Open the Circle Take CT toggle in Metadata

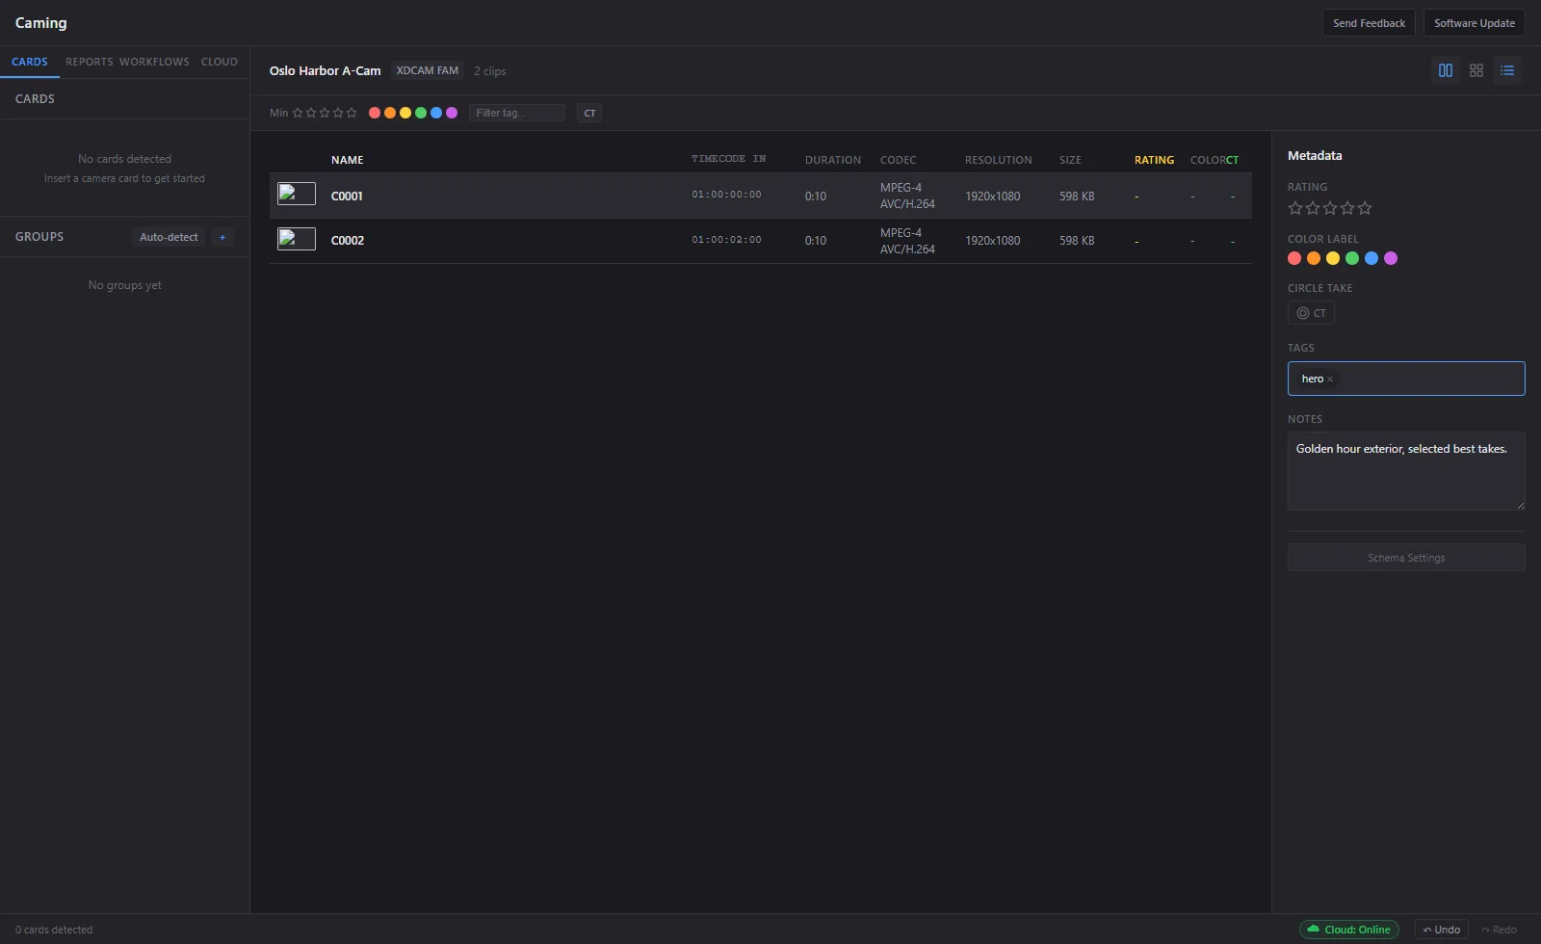coord(1311,313)
